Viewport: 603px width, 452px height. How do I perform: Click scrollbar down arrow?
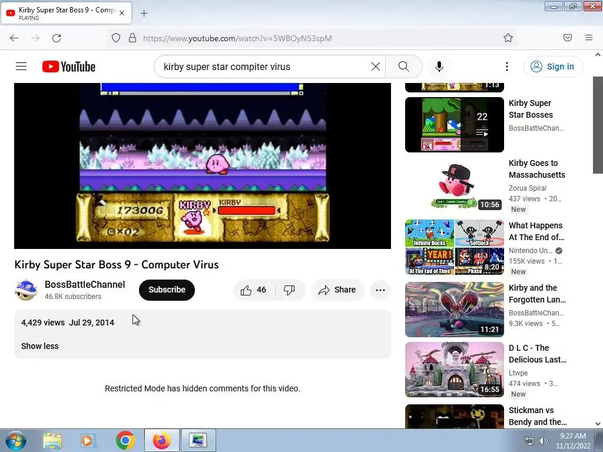point(598,424)
